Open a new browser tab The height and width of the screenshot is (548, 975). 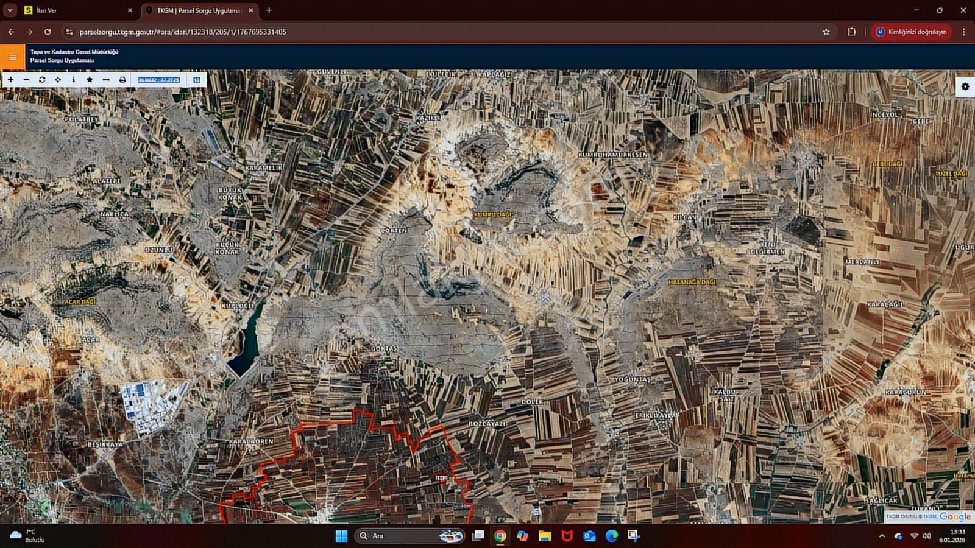click(x=269, y=10)
